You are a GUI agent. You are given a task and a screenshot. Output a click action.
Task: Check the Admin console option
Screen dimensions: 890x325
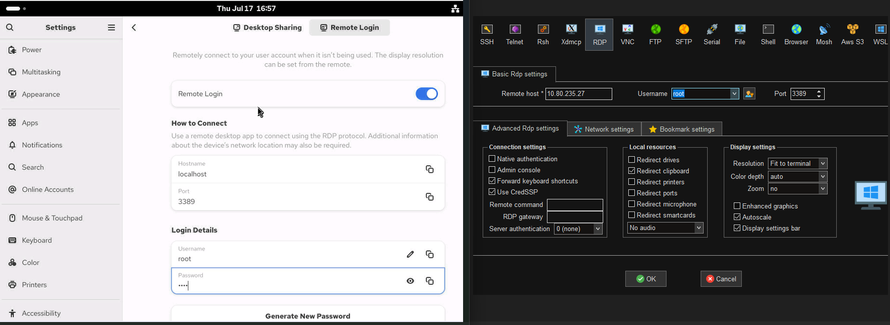tap(492, 170)
